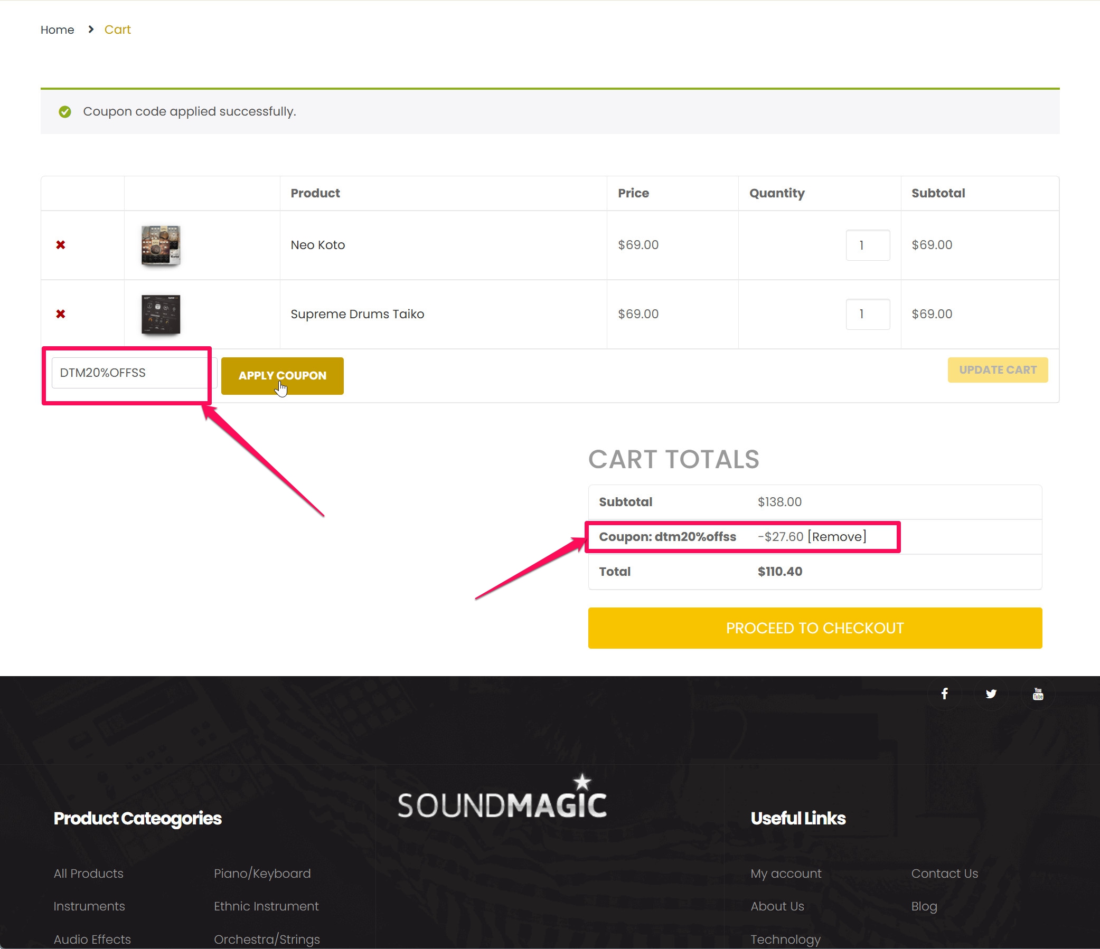
Task: Click Supreme Drums Taiko row subtotal $69.00
Action: (x=932, y=314)
